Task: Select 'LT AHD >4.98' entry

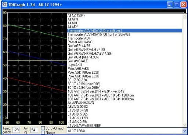Action: (124, 110)
